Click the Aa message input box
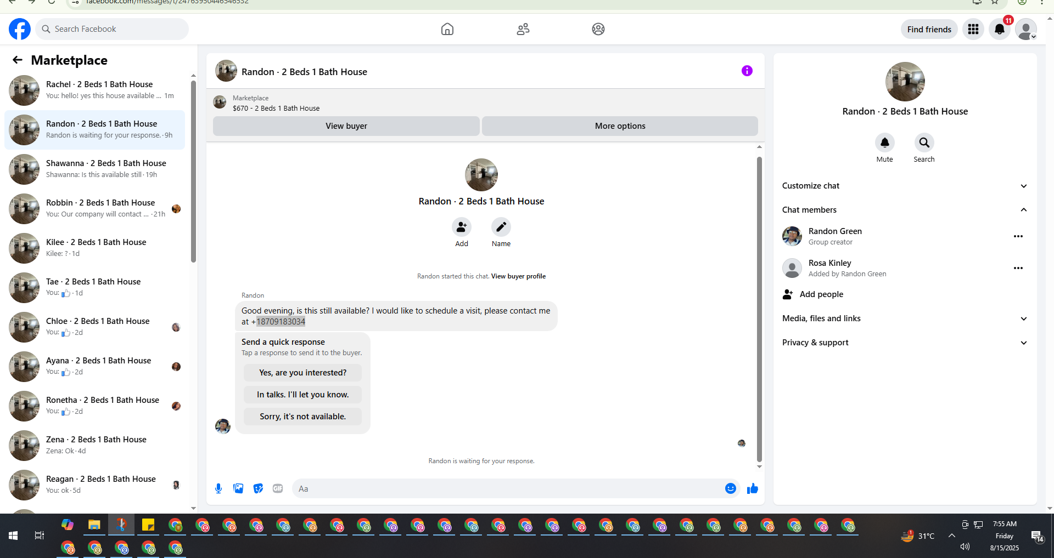Viewport: 1054px width, 558px height. click(x=508, y=488)
